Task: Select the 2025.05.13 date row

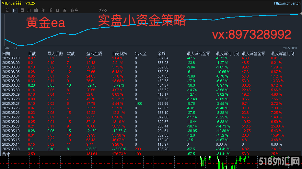Action: [11, 149]
